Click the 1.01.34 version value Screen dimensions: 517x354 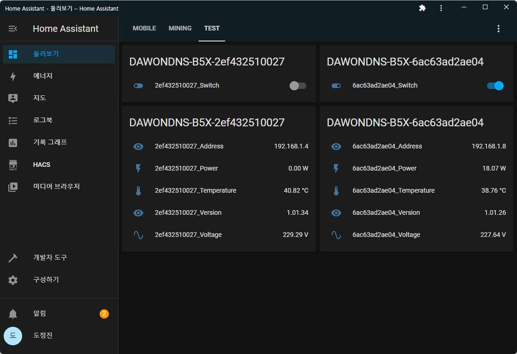pyautogui.click(x=297, y=212)
